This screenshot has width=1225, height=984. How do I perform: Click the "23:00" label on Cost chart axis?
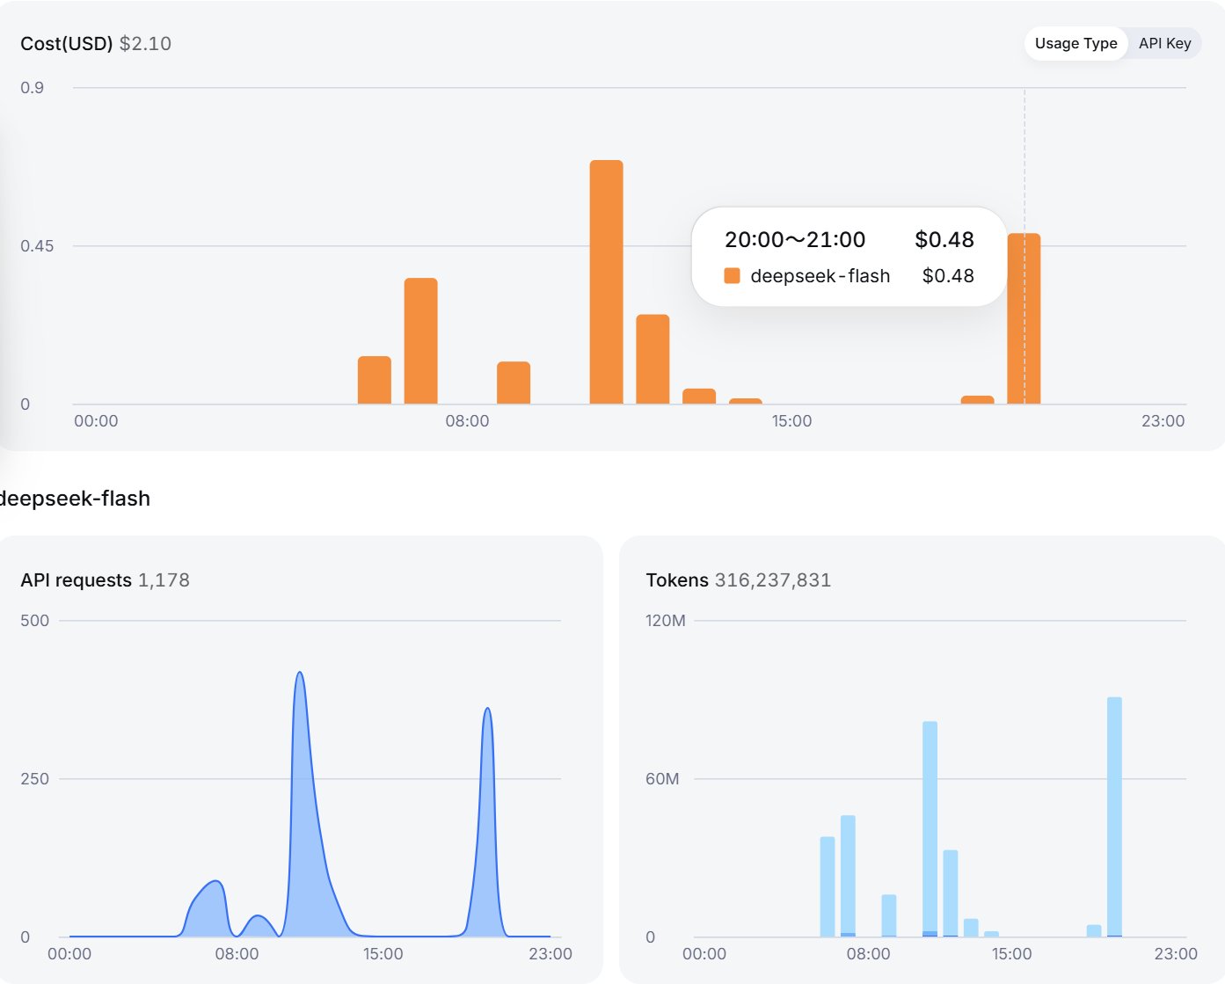point(1163,421)
